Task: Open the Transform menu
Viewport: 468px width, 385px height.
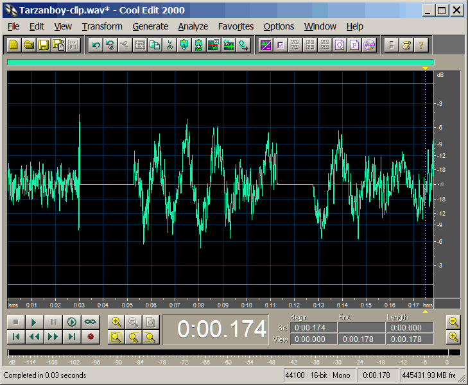Action: [102, 26]
